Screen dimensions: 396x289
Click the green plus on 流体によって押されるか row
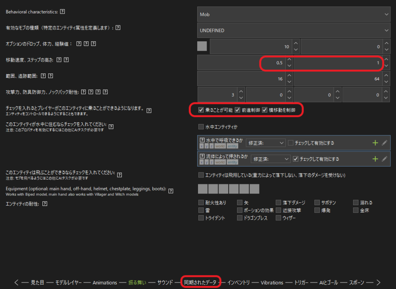coord(375,159)
